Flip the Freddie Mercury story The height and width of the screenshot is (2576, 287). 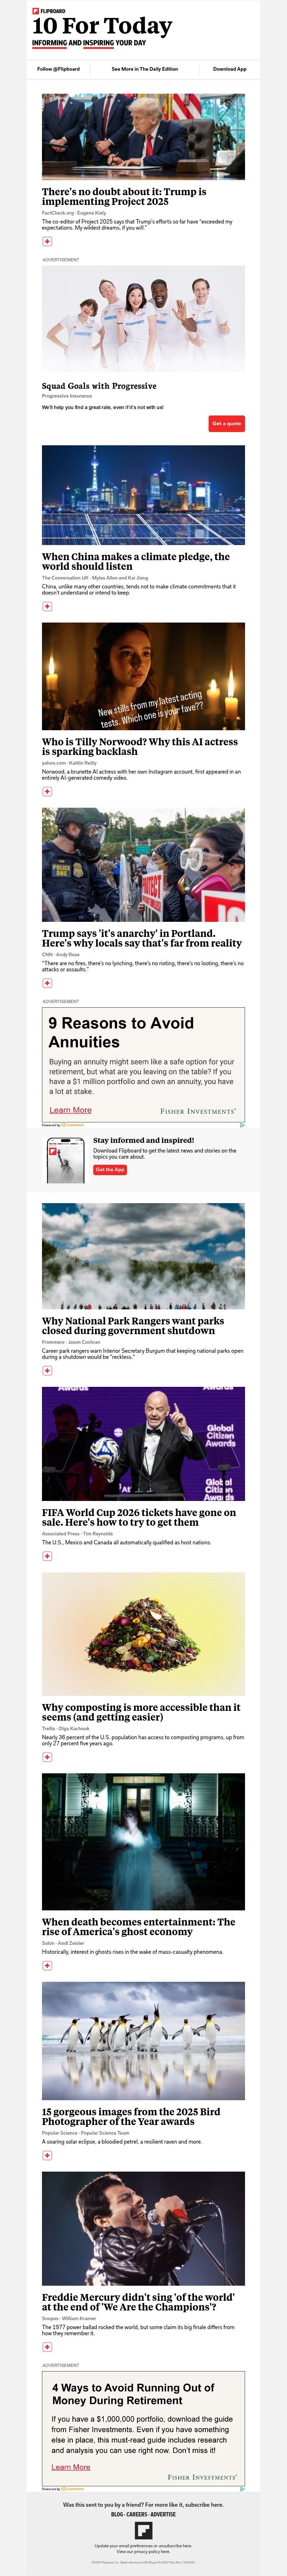pyautogui.click(x=47, y=2347)
